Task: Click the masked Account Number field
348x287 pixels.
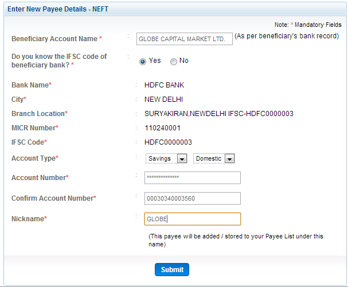Action: click(x=193, y=178)
